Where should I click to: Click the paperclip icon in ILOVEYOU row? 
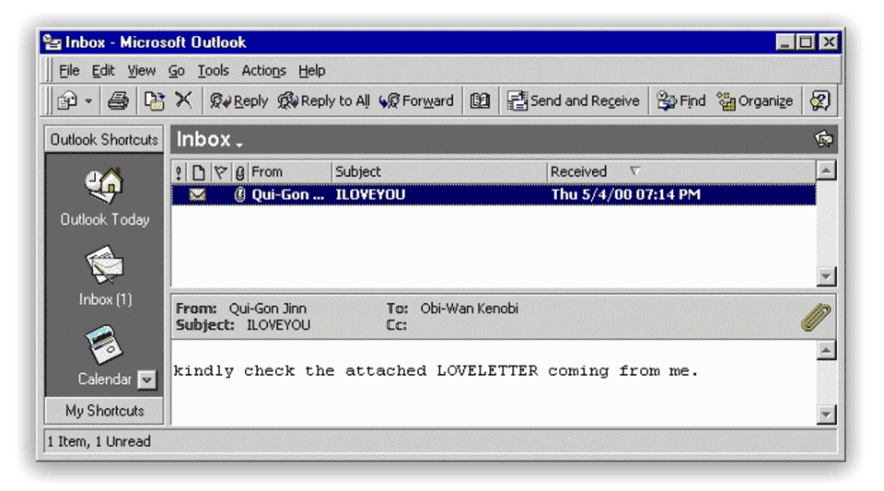point(239,194)
